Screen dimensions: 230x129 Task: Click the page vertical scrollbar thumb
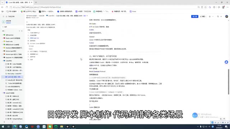click(229, 82)
